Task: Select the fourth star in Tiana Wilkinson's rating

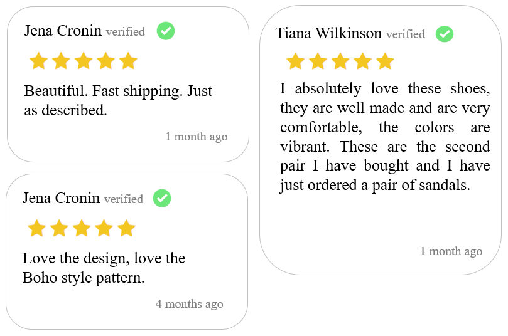Action: tap(362, 61)
